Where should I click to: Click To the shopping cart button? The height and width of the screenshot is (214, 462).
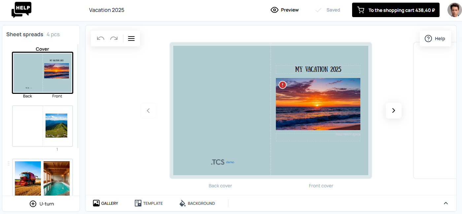point(396,10)
